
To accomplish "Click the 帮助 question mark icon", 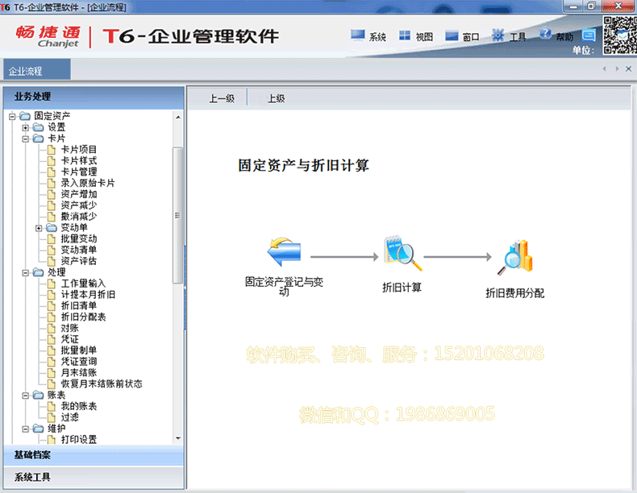I will coord(545,34).
